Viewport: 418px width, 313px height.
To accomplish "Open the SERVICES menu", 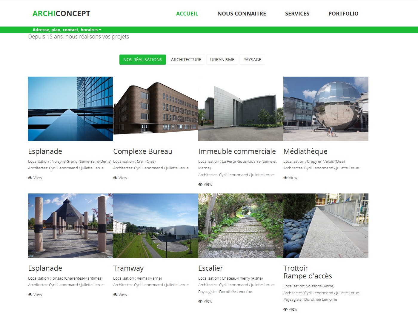I will point(297,14).
